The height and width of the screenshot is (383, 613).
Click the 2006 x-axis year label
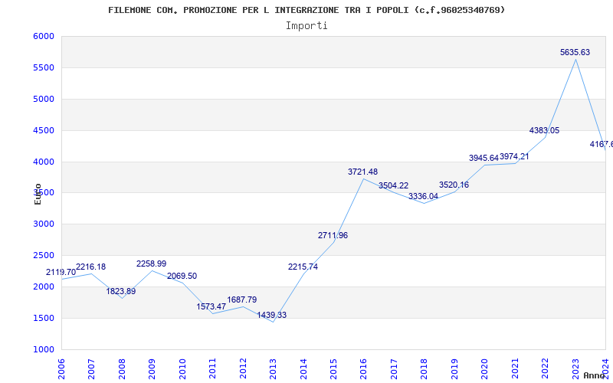point(61,368)
